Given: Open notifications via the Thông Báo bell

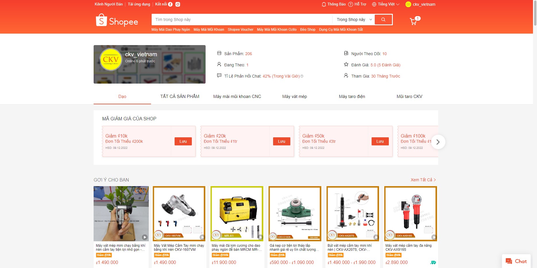Looking at the screenshot, I should click(324, 4).
